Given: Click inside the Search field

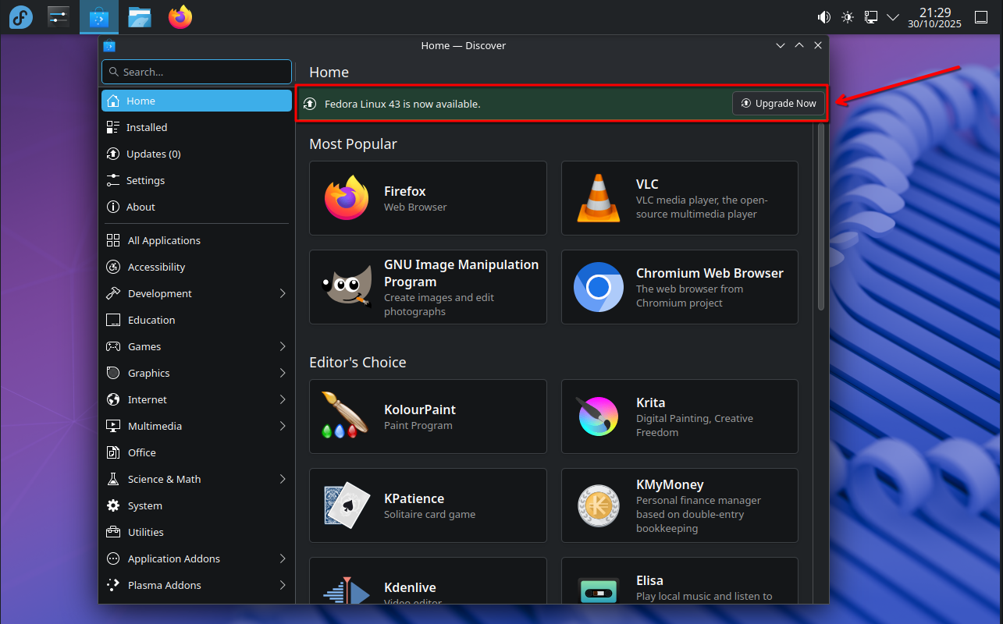Looking at the screenshot, I should click(196, 71).
